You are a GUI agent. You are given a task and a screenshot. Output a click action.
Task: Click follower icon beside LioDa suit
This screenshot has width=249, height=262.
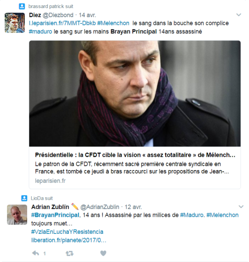(24, 198)
